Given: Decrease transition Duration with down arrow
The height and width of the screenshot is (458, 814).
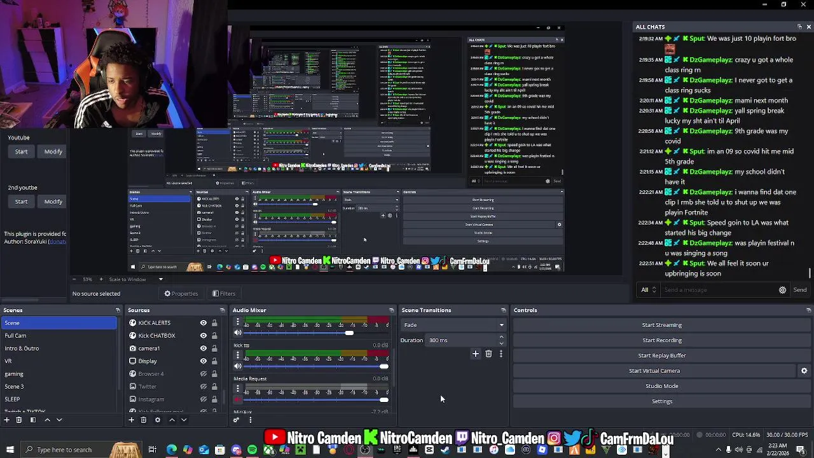Looking at the screenshot, I should (501, 343).
